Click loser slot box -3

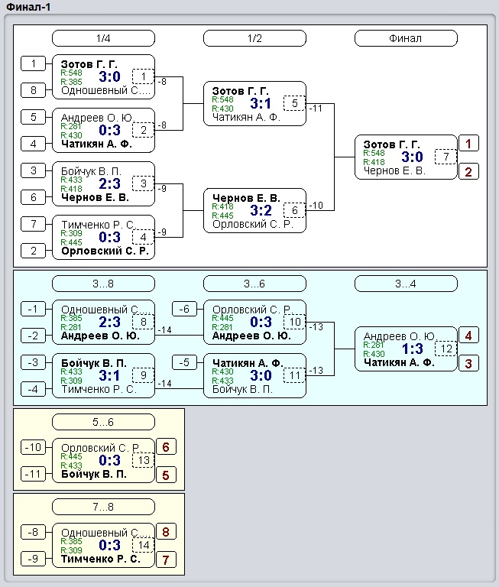(34, 362)
